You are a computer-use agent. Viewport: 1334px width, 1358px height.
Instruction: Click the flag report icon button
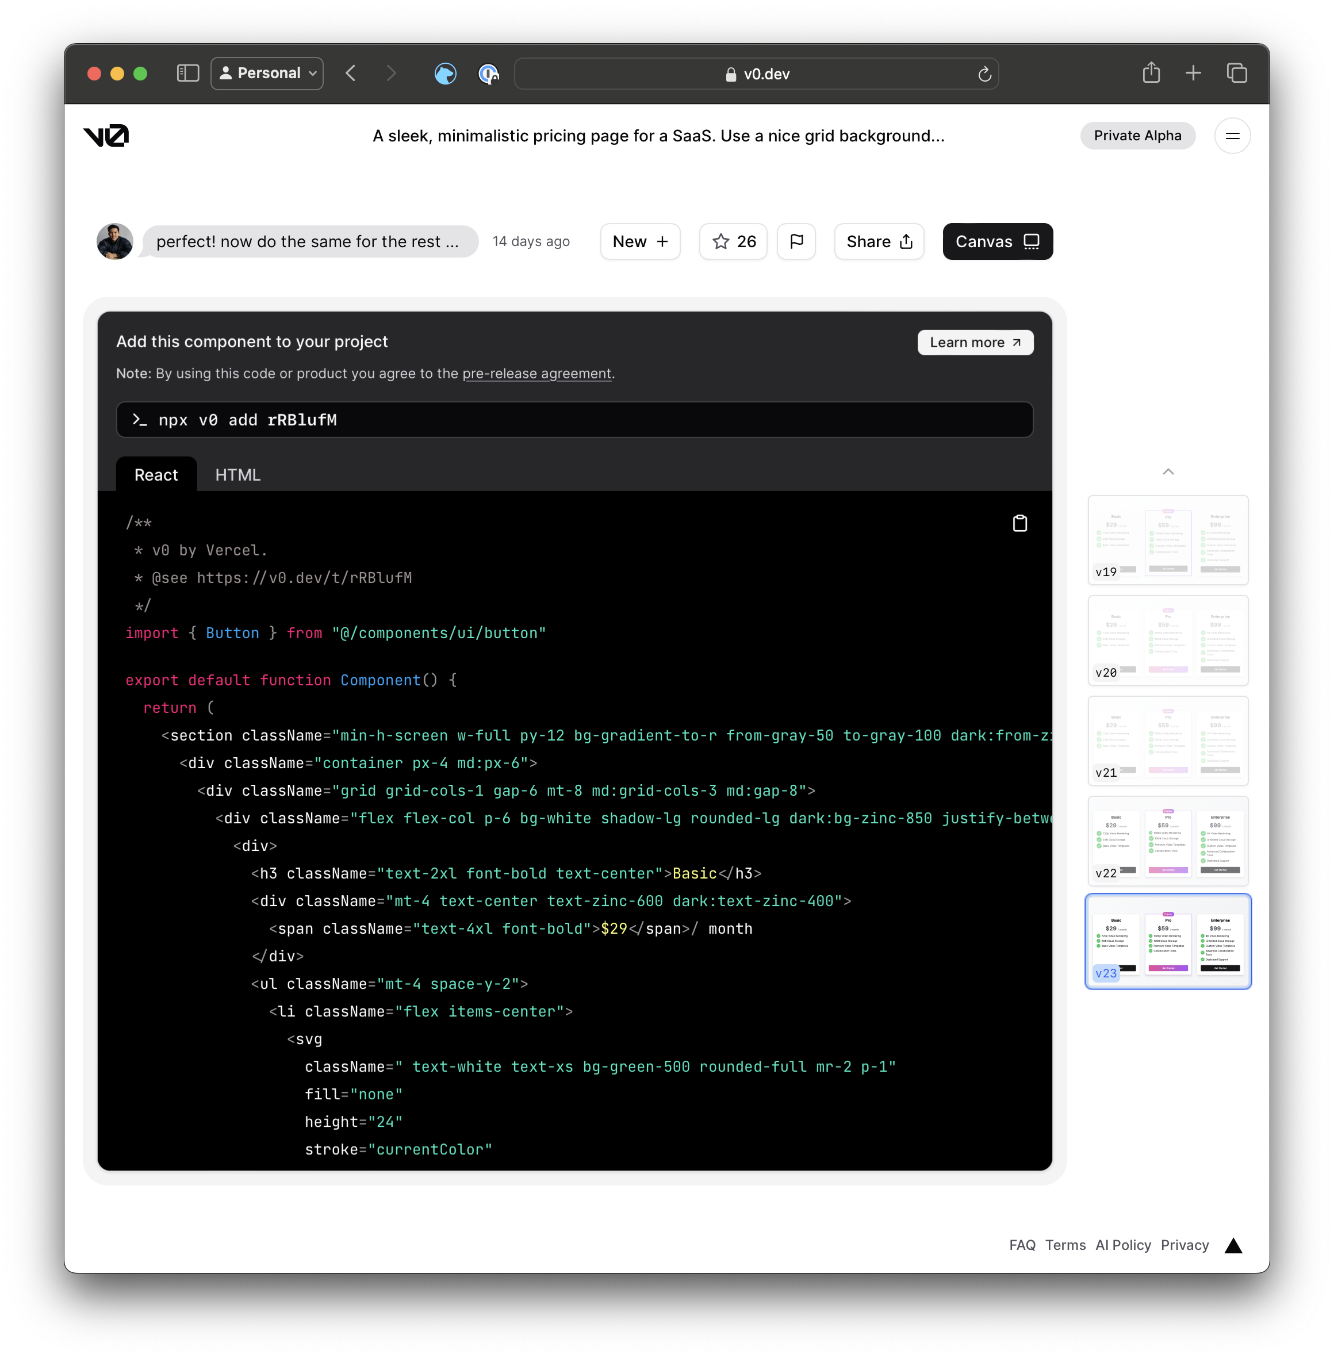coord(796,241)
